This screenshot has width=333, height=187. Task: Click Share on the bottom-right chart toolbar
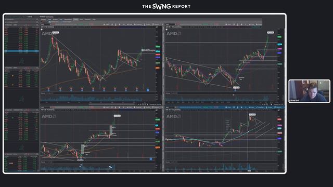coord(228,108)
